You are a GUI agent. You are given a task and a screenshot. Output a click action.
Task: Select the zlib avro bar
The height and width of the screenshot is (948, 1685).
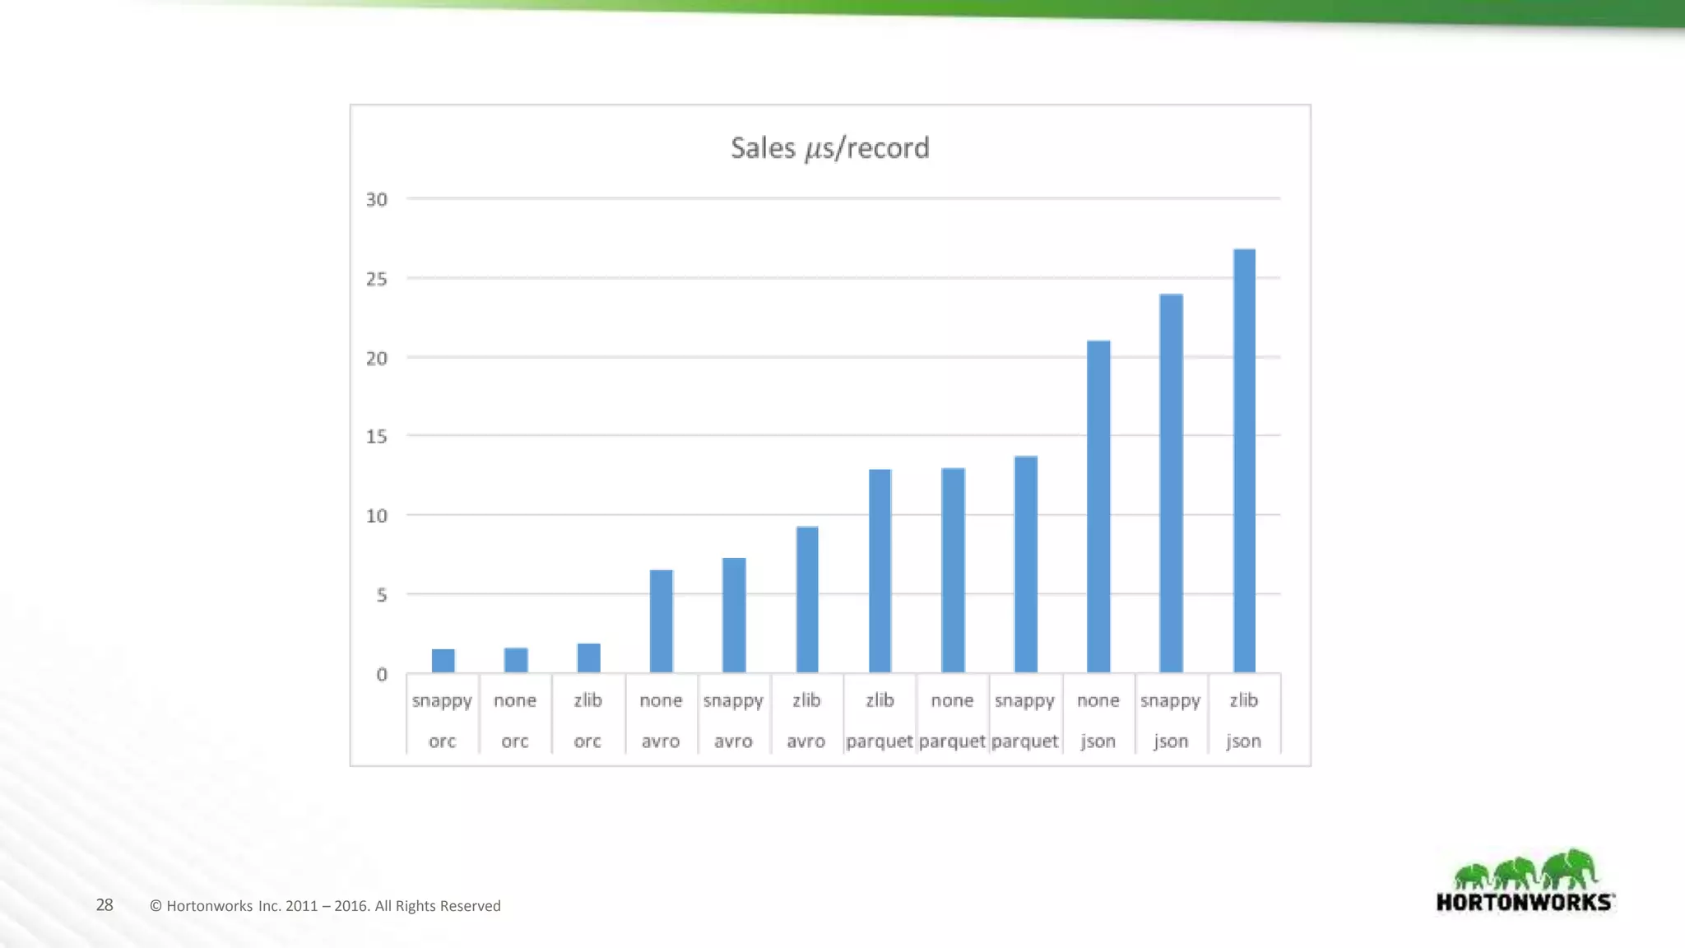click(807, 600)
